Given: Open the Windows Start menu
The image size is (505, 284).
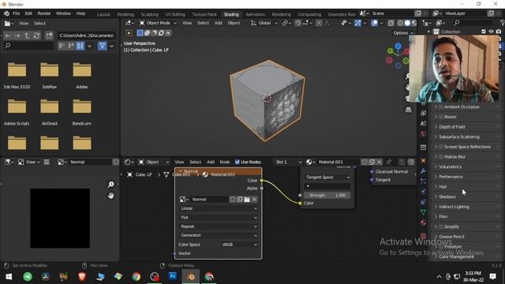Looking at the screenshot, I should pyautogui.click(x=9, y=277).
